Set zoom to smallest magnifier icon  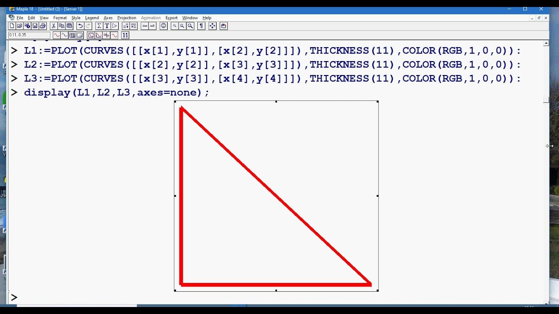[x=174, y=26]
